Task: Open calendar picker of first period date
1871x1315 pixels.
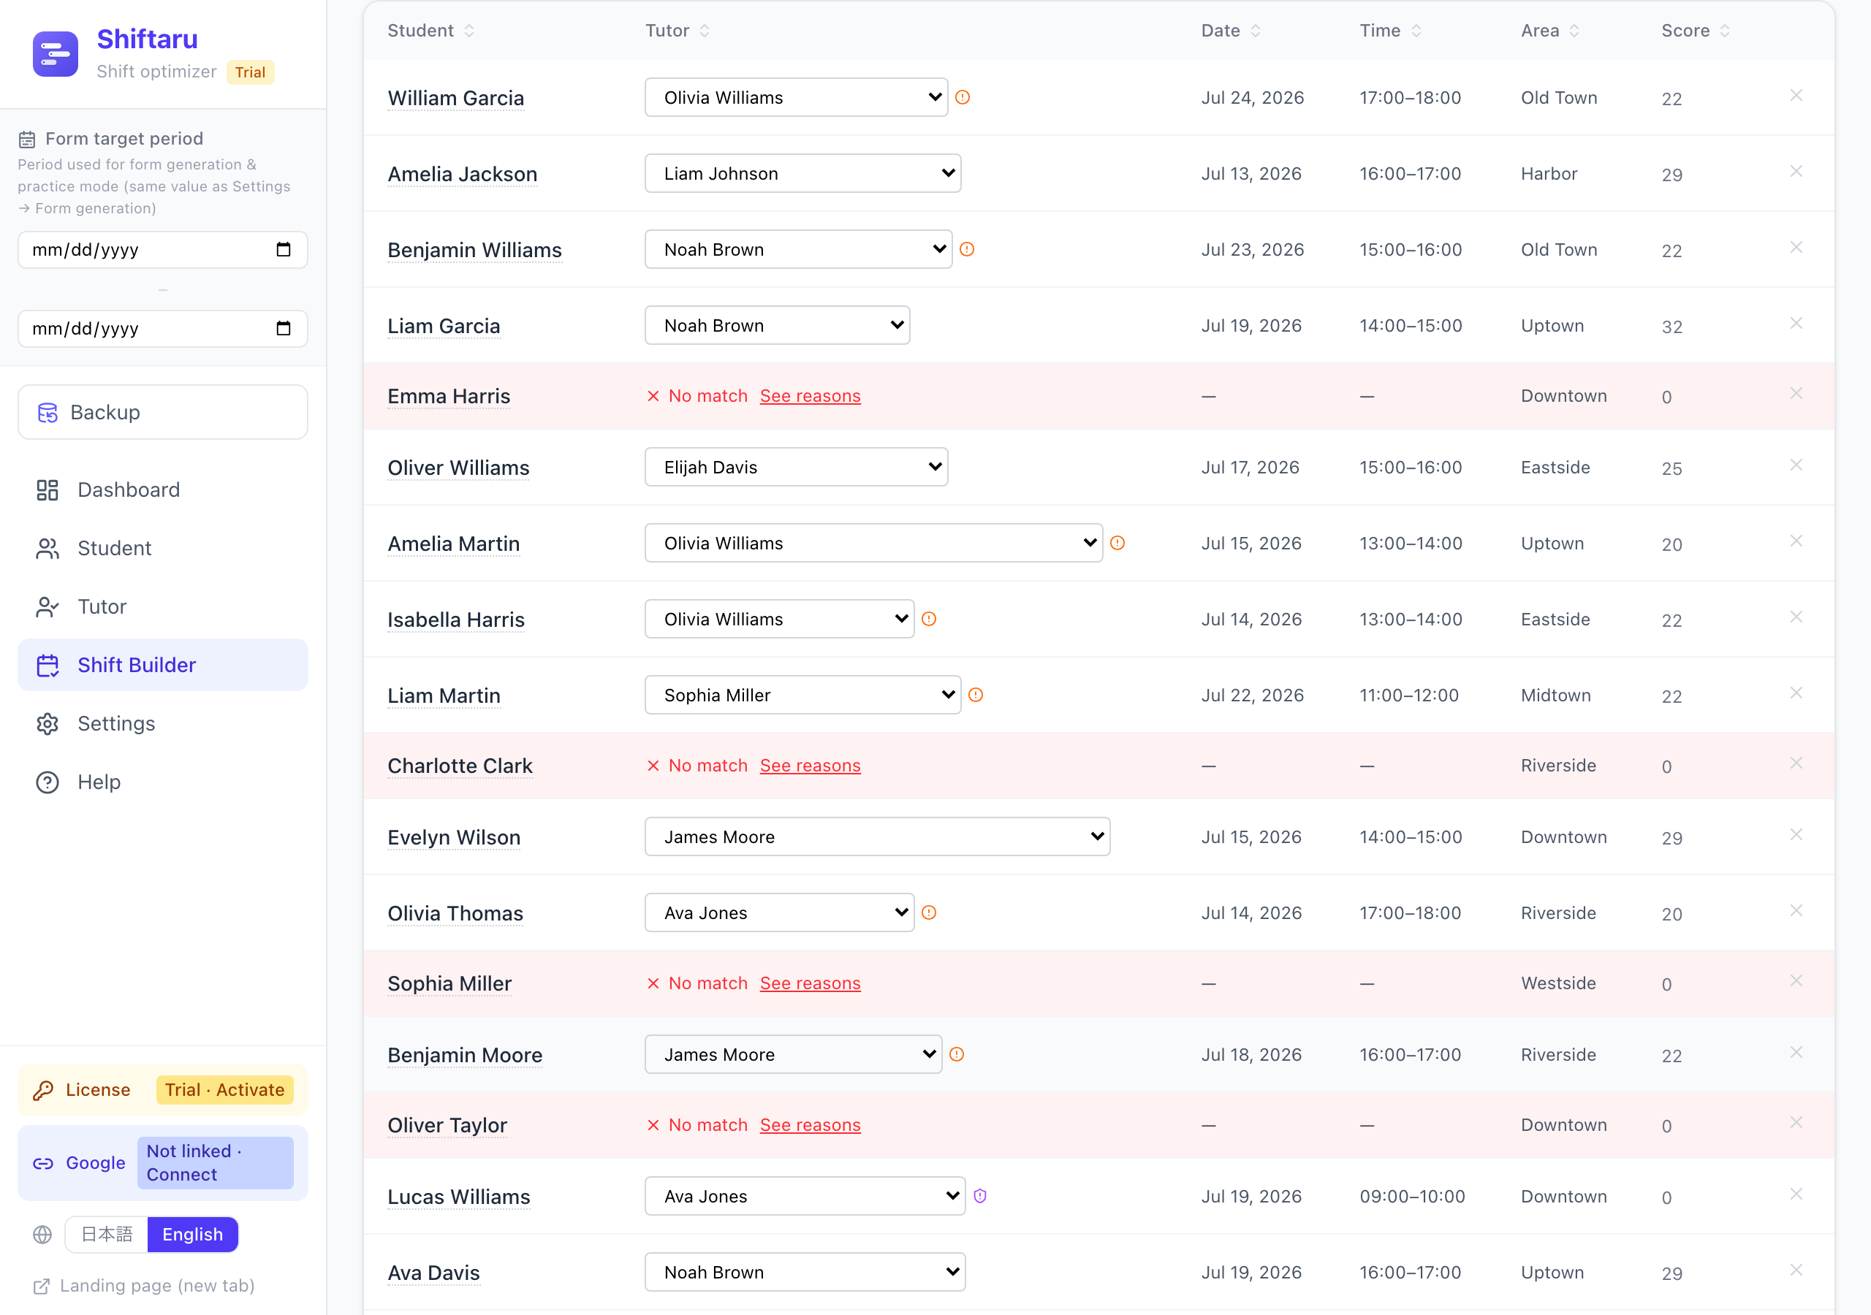Action: click(284, 249)
